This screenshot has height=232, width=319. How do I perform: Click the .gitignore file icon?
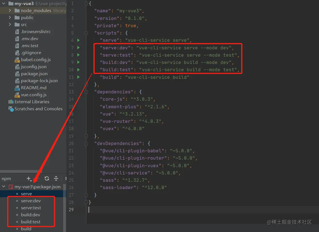pyautogui.click(x=17, y=53)
